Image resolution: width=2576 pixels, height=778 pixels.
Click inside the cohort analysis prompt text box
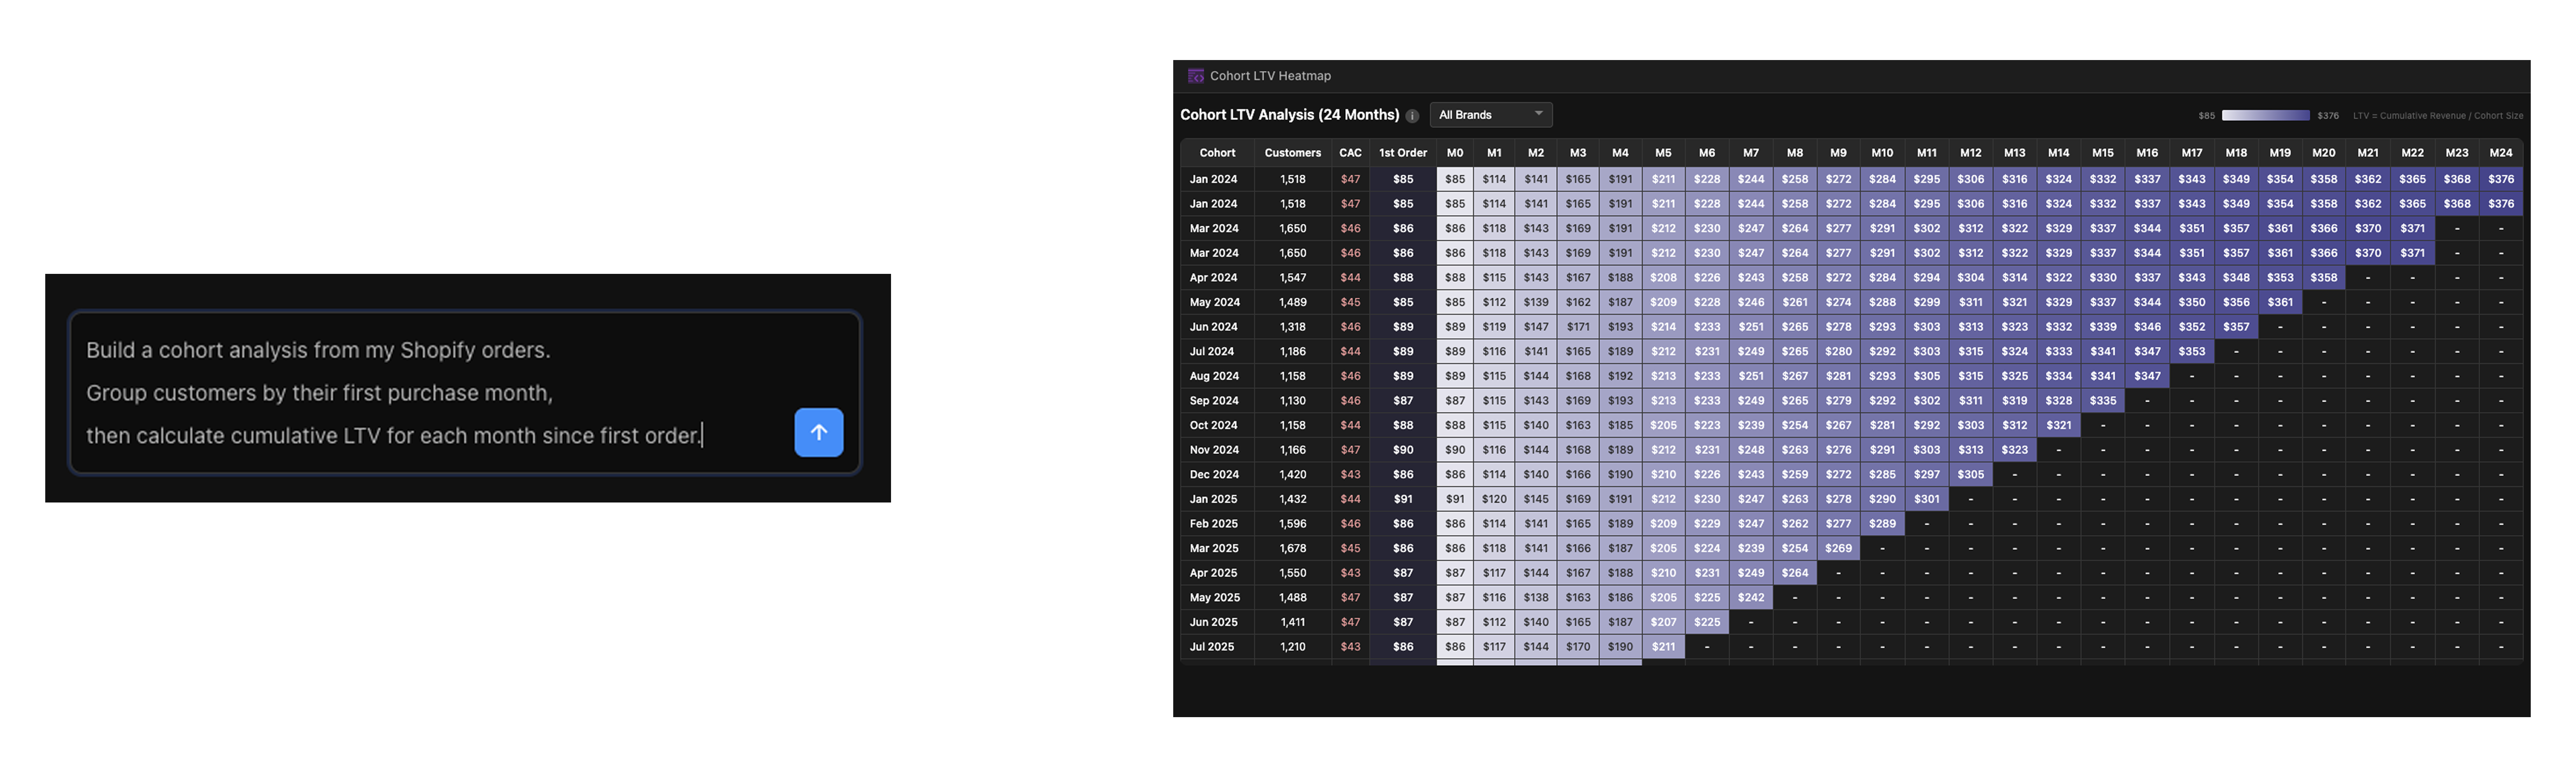(x=400, y=392)
